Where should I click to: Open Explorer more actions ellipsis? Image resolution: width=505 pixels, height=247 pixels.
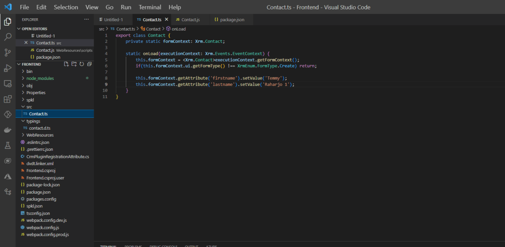(86, 20)
